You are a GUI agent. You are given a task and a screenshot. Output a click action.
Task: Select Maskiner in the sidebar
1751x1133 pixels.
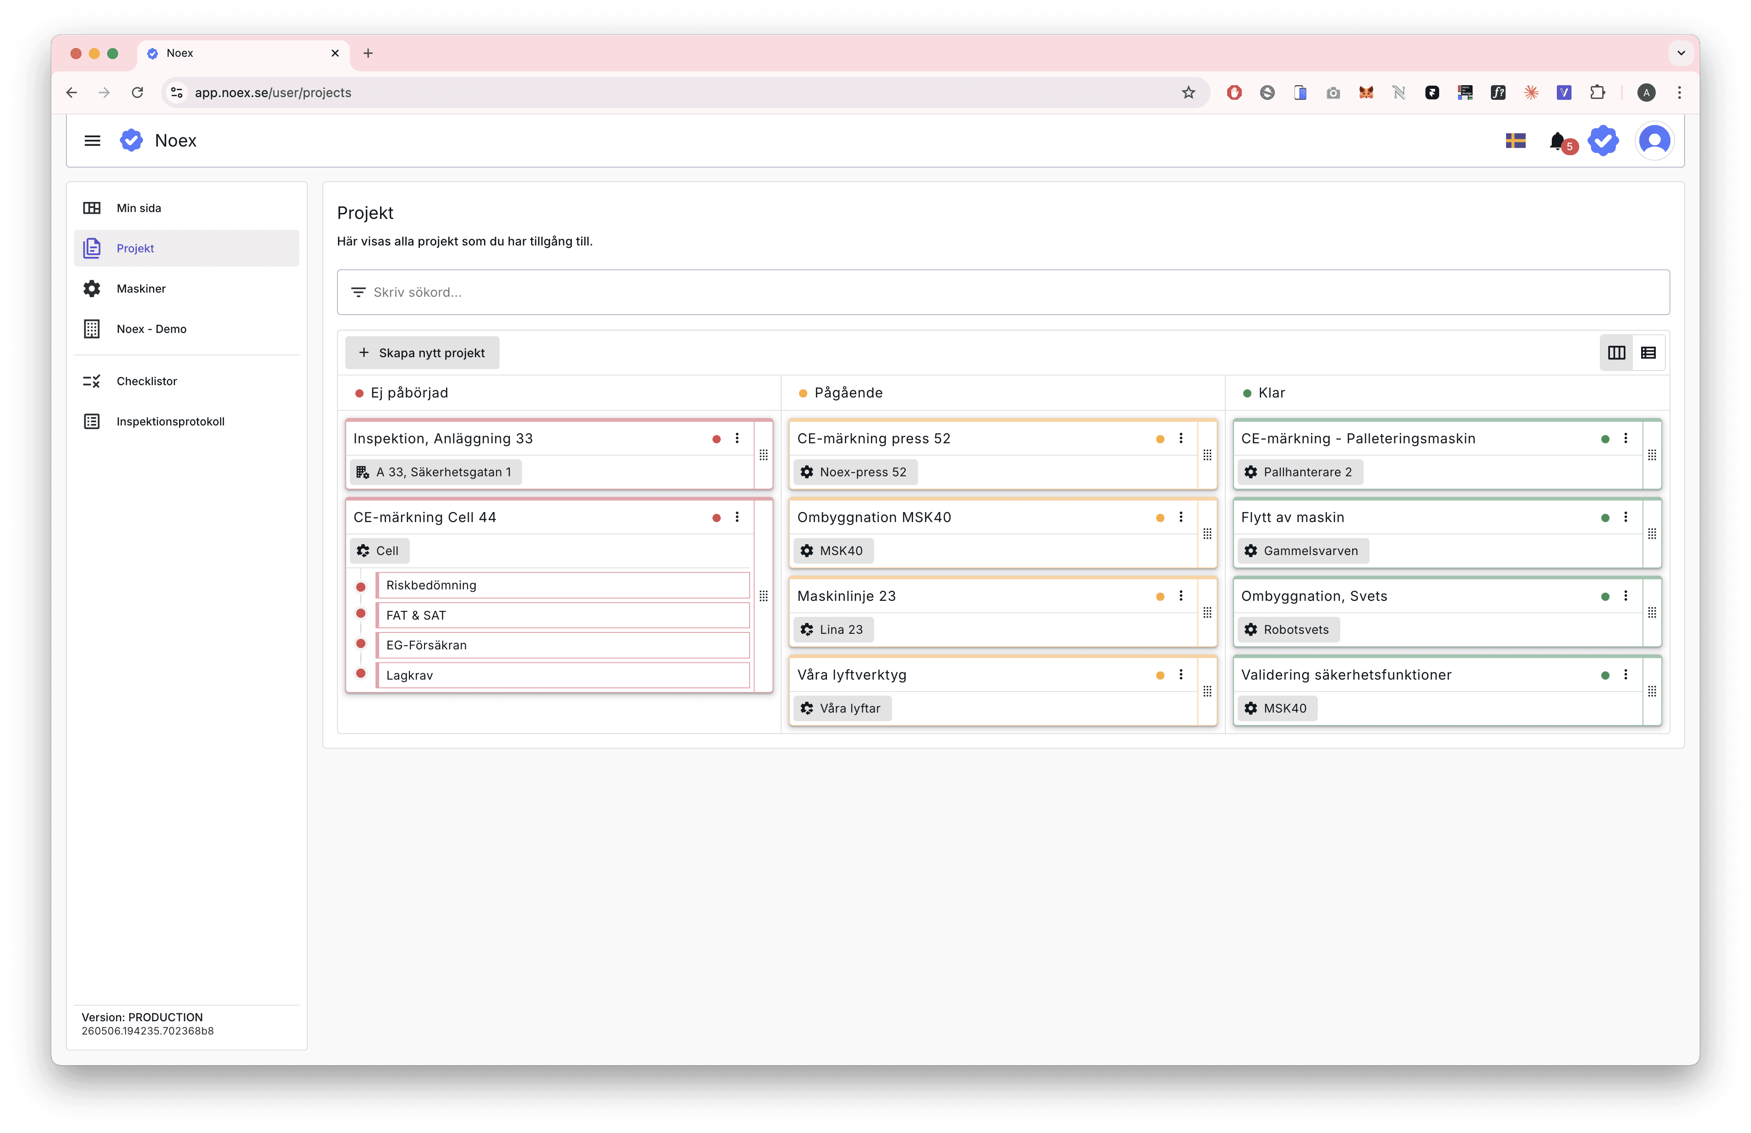tap(187, 289)
